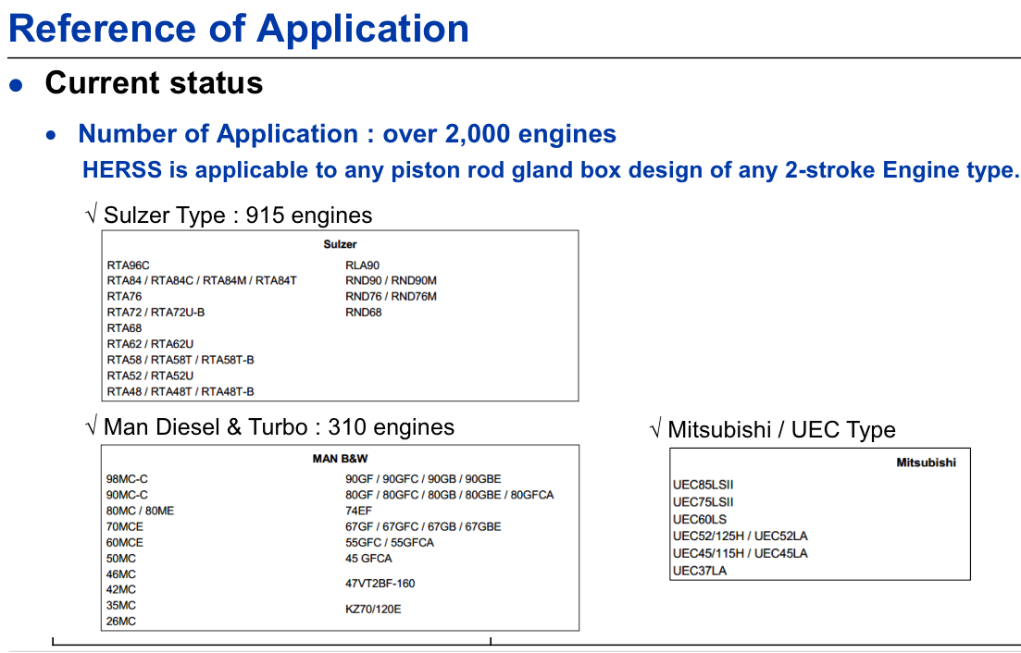Select 'UEC52/125H / UEC52LA' row
The height and width of the screenshot is (653, 1021).
click(741, 536)
